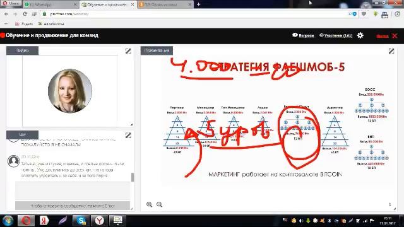This screenshot has height=227, width=404.
Task: Open the green download extension icon
Action: 376,14
